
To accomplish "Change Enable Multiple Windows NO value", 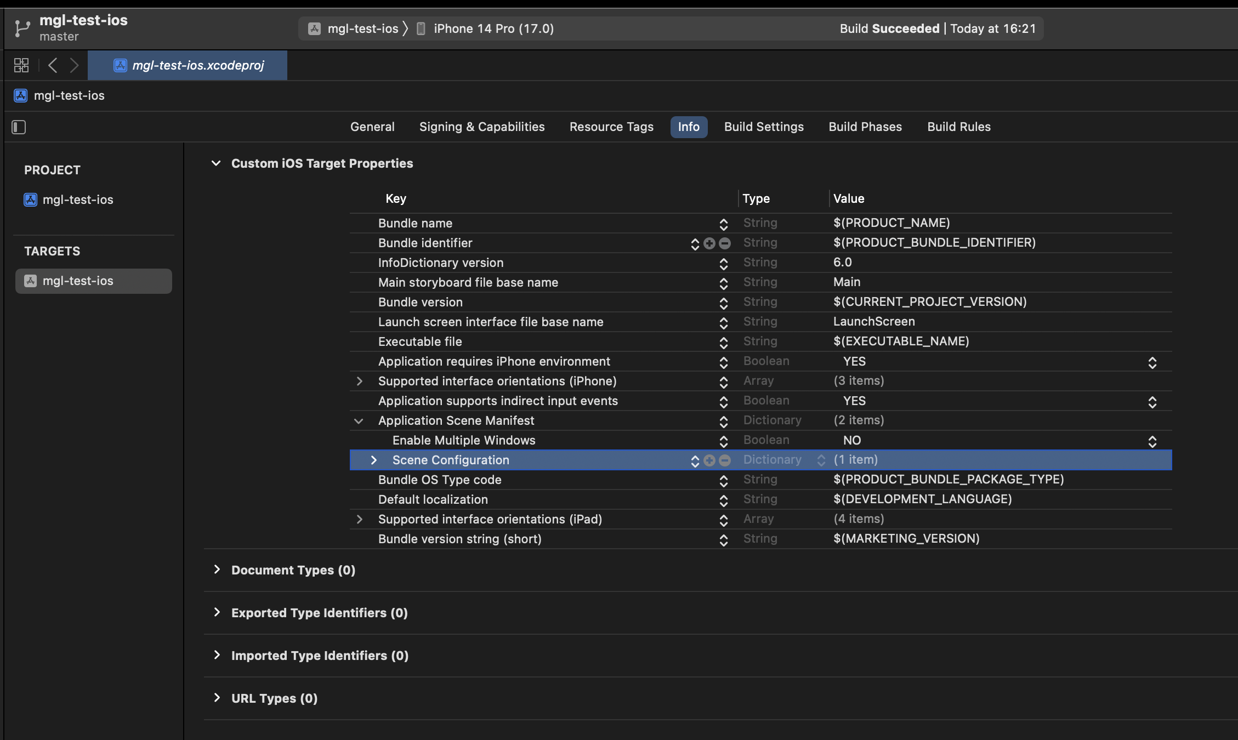I will click(1152, 441).
